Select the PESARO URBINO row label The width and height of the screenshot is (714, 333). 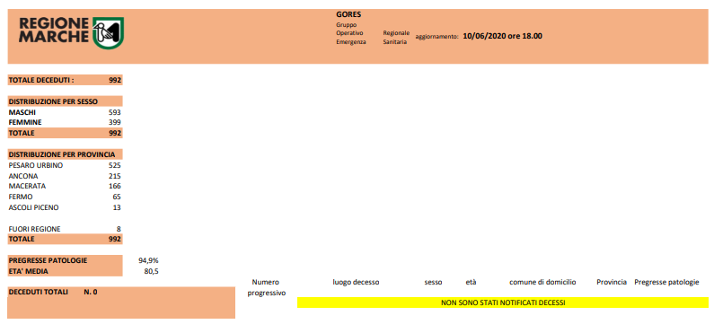pos(36,165)
